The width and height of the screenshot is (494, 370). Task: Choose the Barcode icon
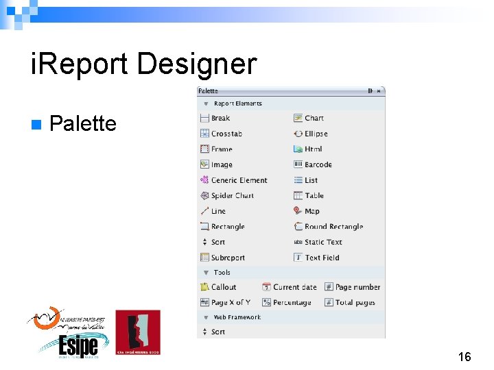tap(298, 164)
